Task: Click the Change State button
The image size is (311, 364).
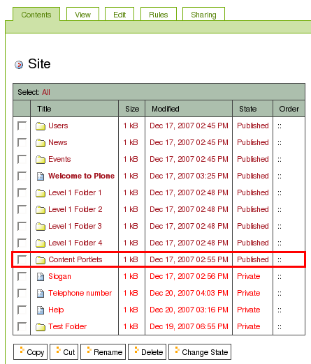Action: pos(200,352)
